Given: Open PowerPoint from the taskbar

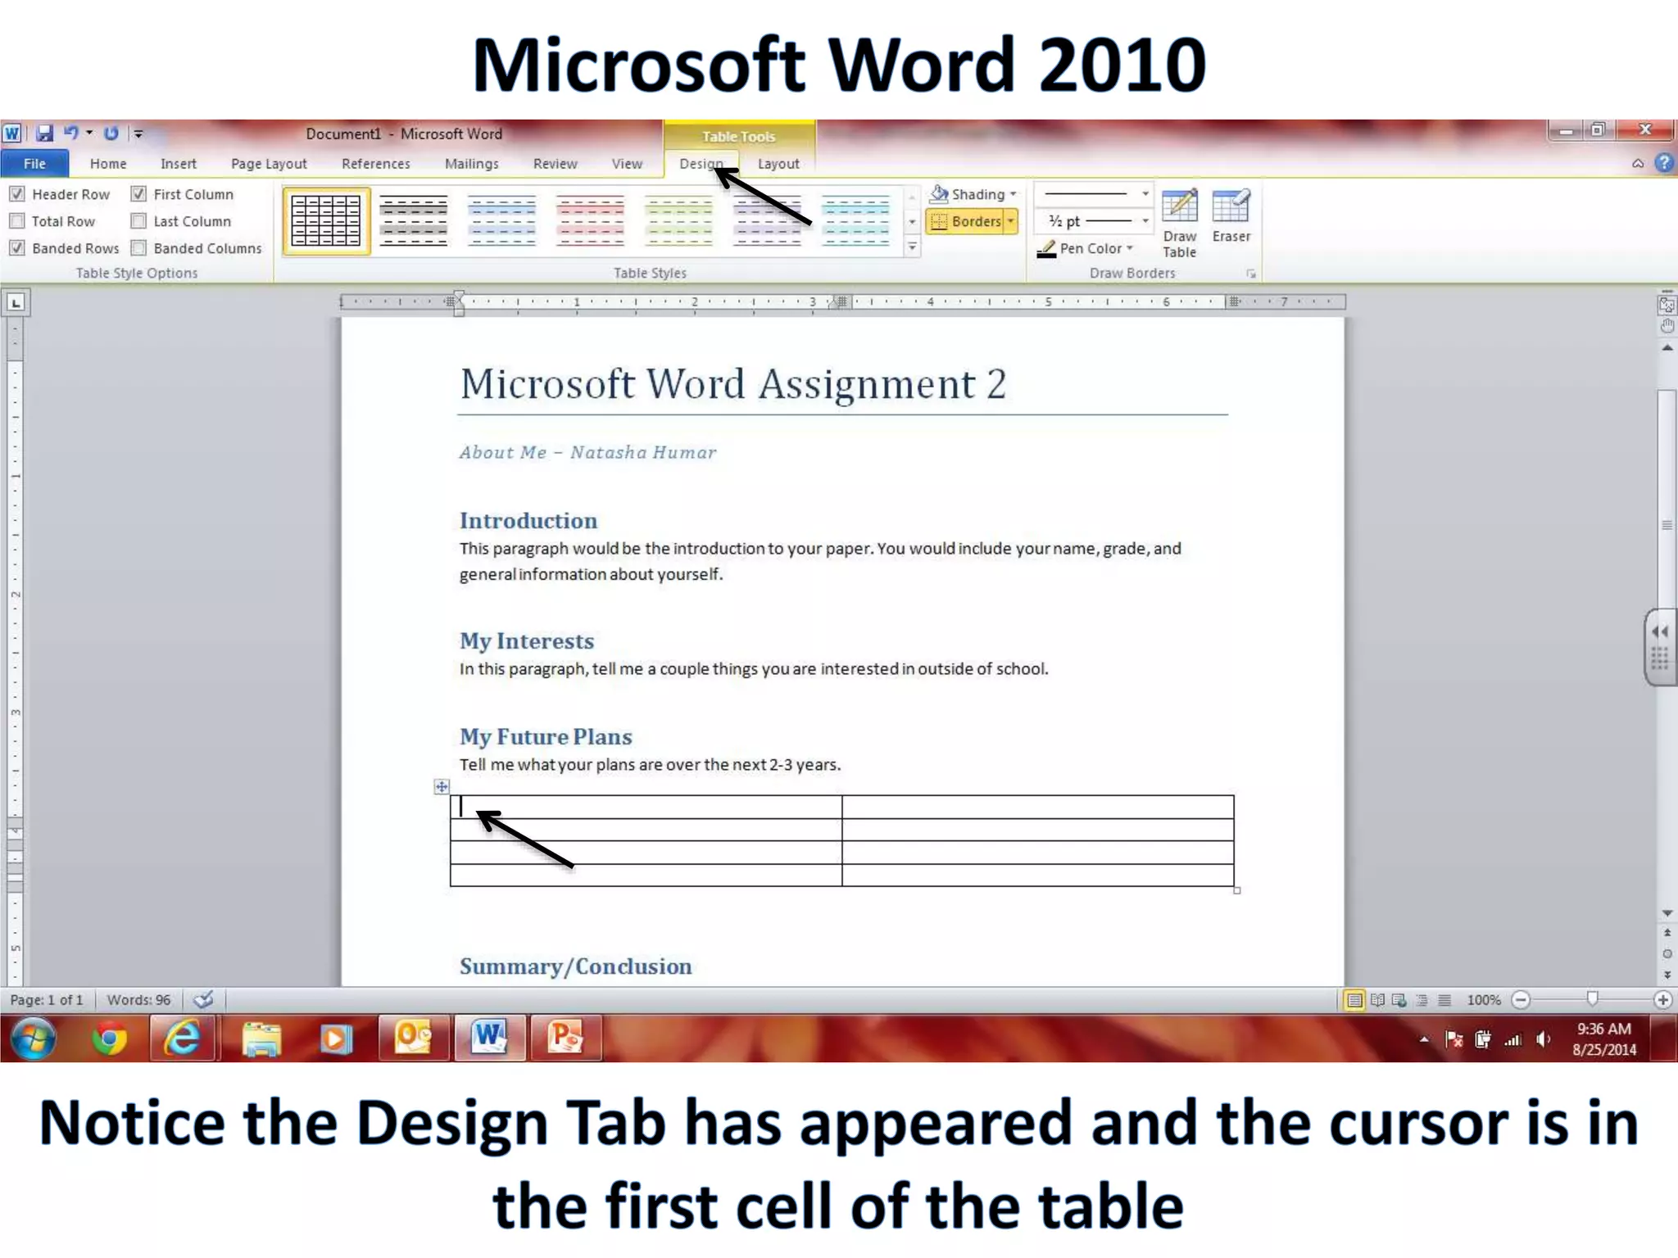Looking at the screenshot, I should 565,1038.
